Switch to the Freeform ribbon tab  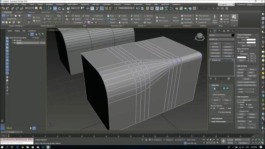click(x=19, y=12)
